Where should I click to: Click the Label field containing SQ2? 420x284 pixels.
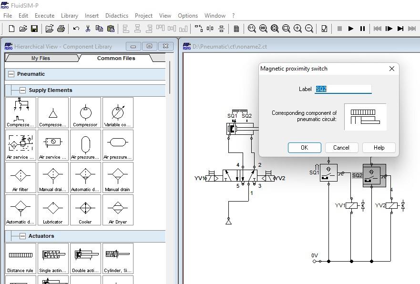[x=343, y=89]
